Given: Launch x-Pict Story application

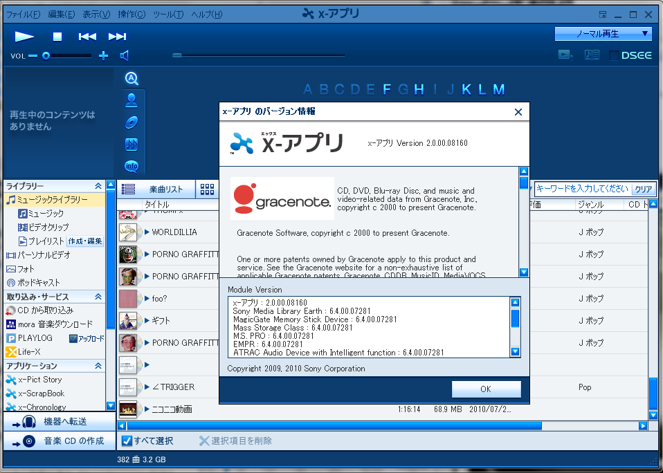Looking at the screenshot, I should [x=34, y=380].
